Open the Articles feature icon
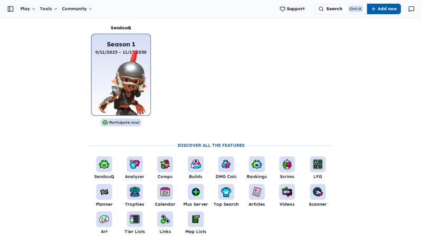 pyautogui.click(x=257, y=192)
